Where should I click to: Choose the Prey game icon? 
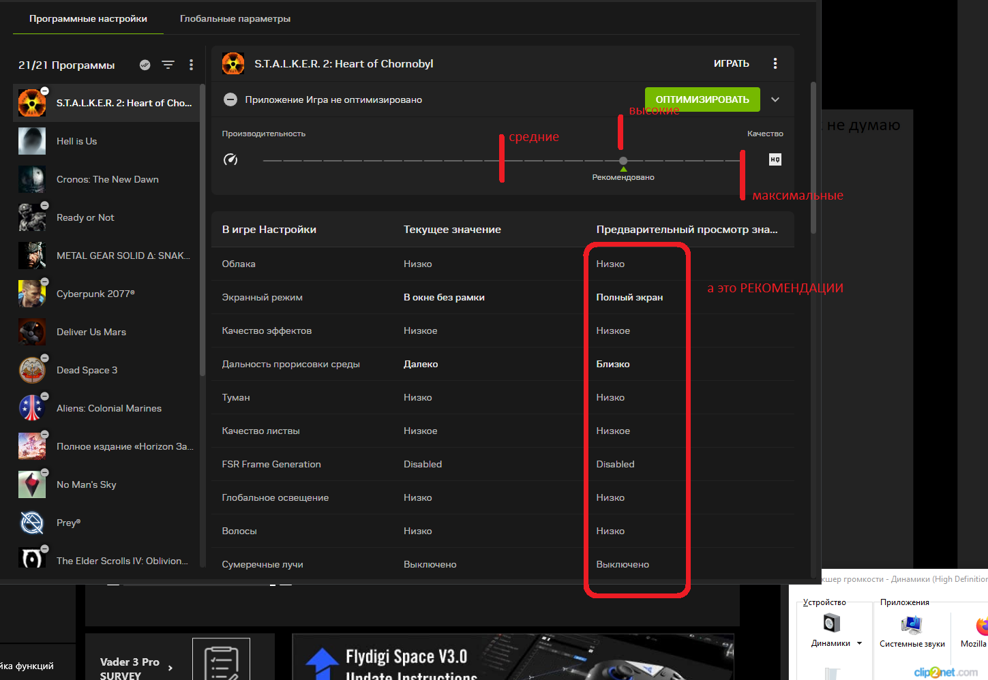tap(32, 523)
